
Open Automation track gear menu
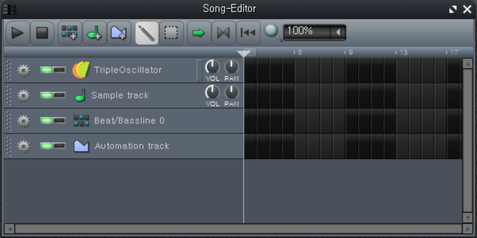tap(23, 146)
